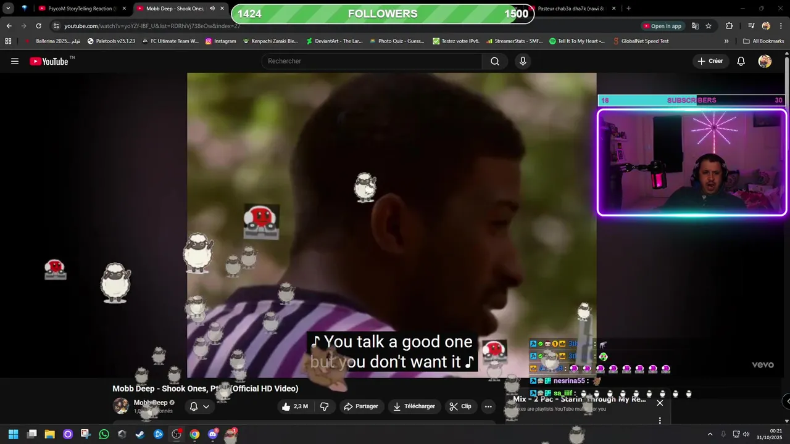Open the Chrome three-dot menu

pos(780,26)
